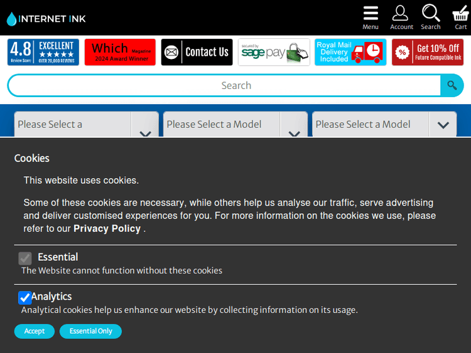The width and height of the screenshot is (471, 353).
Task: Click into the main Search text field
Action: pos(226,86)
